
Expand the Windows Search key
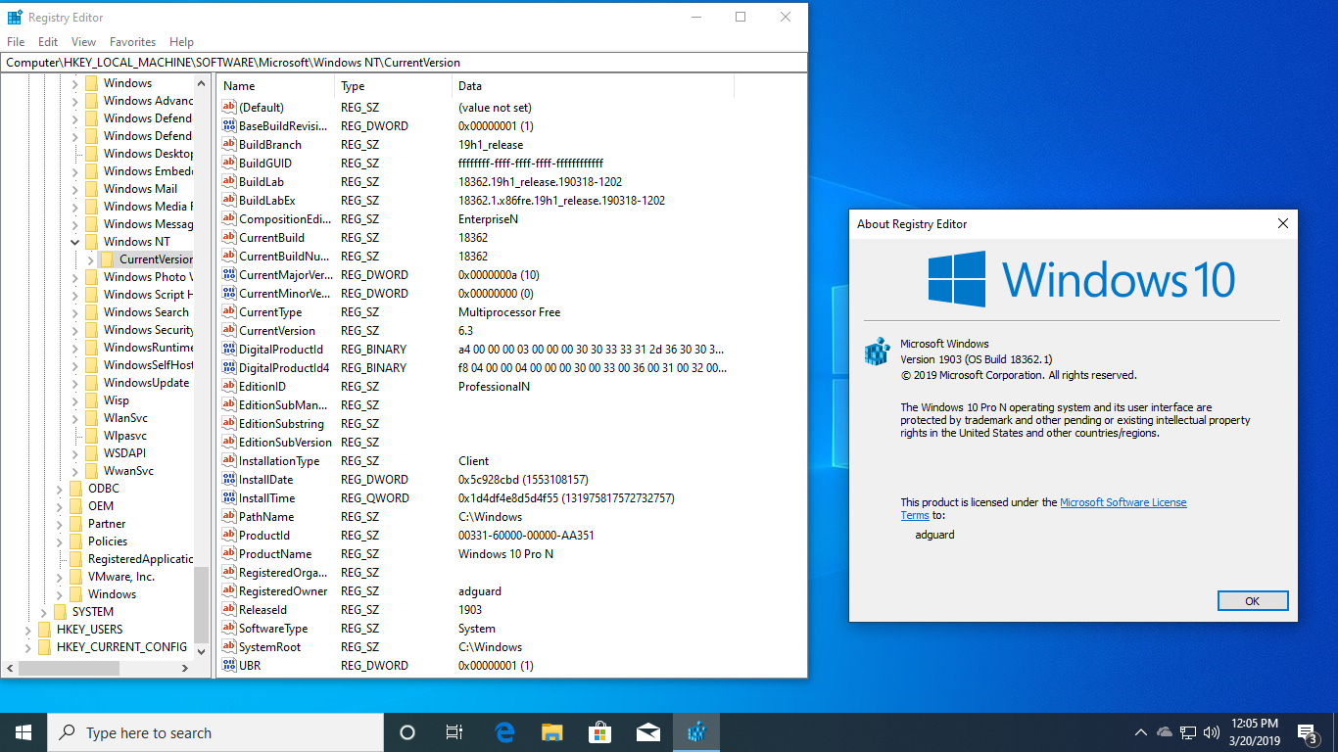point(74,312)
